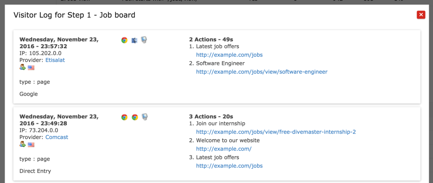
Task: Open the software-engineer job URL link
Action: click(x=261, y=72)
